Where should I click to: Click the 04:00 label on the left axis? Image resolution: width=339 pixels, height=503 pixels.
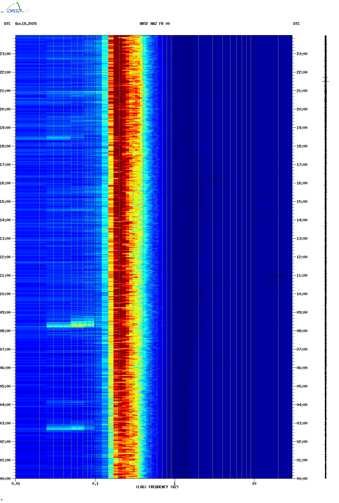5,405
